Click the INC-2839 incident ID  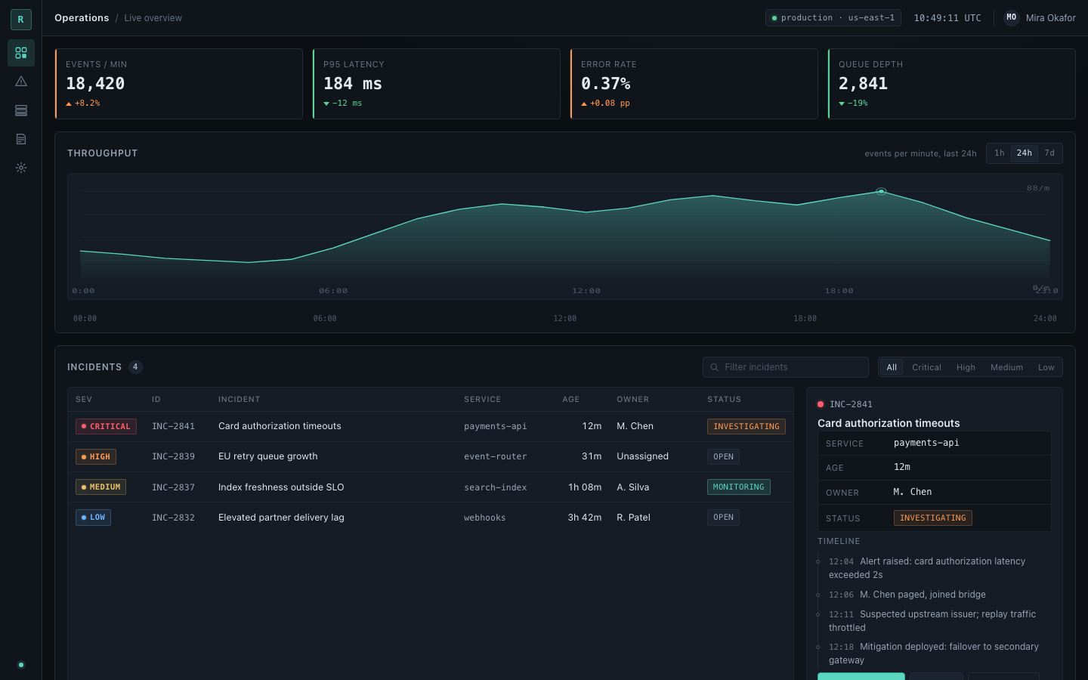pyautogui.click(x=173, y=457)
